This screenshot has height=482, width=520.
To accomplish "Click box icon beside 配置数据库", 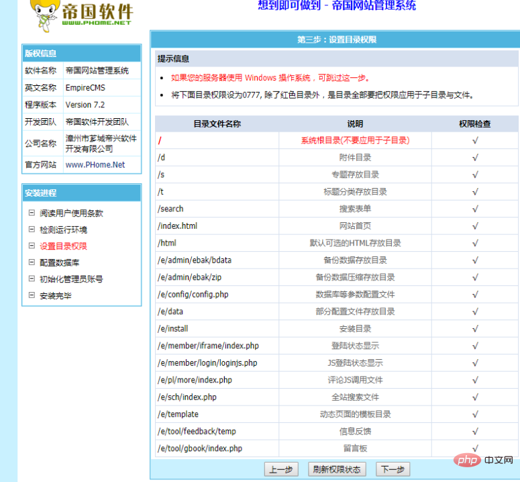I will [x=31, y=262].
